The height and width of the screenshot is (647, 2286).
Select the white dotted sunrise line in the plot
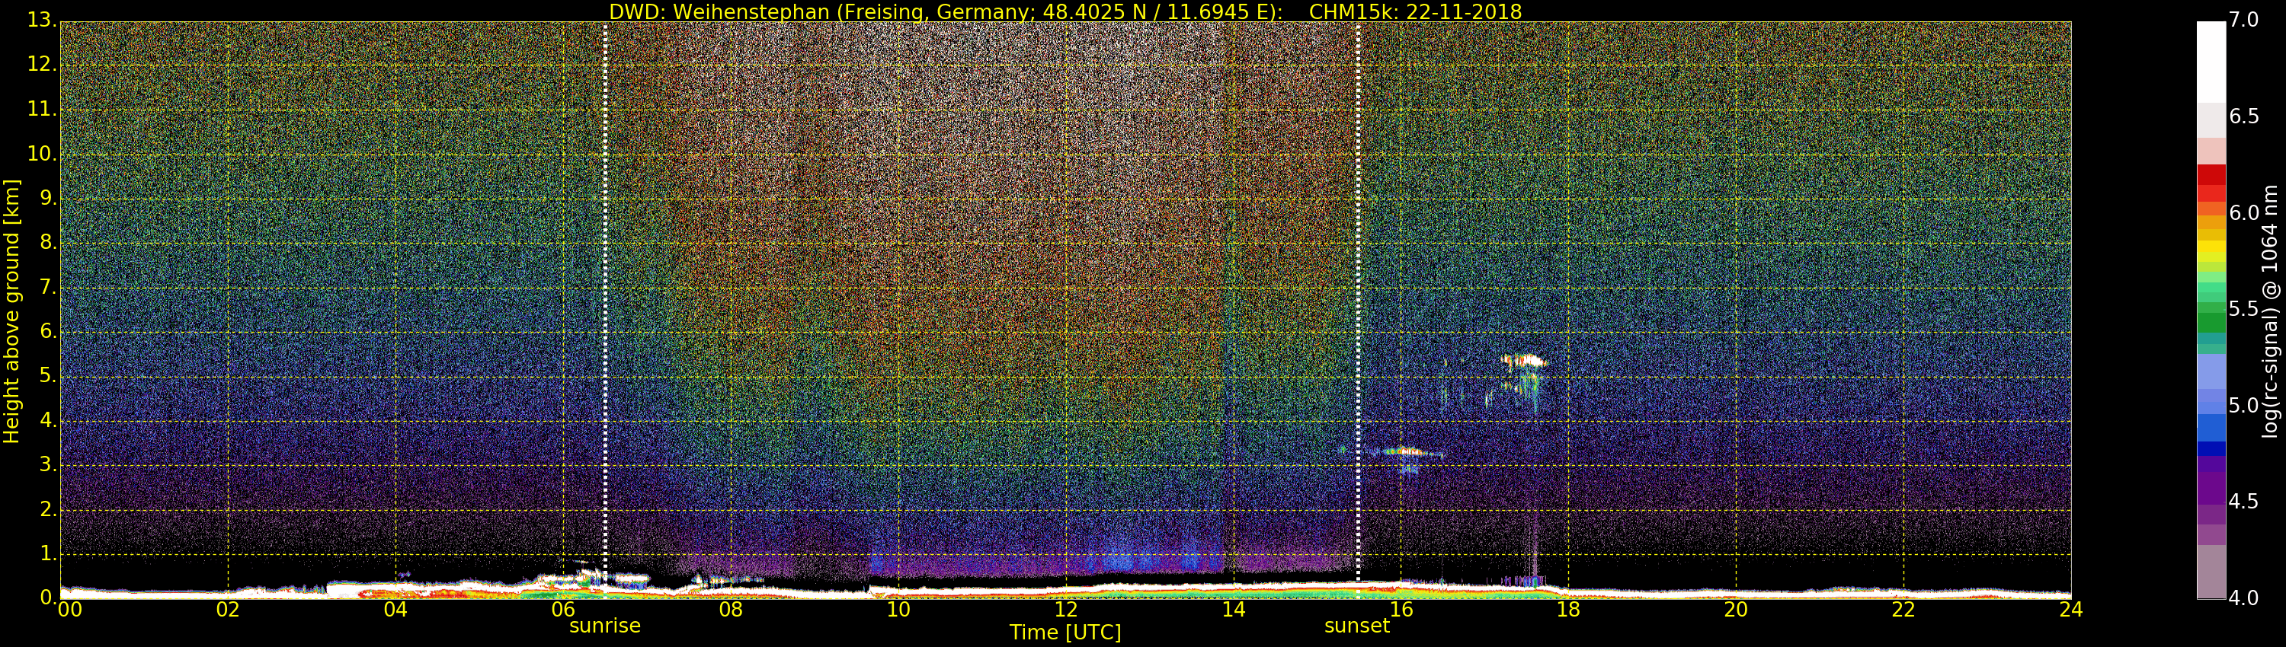605,266
